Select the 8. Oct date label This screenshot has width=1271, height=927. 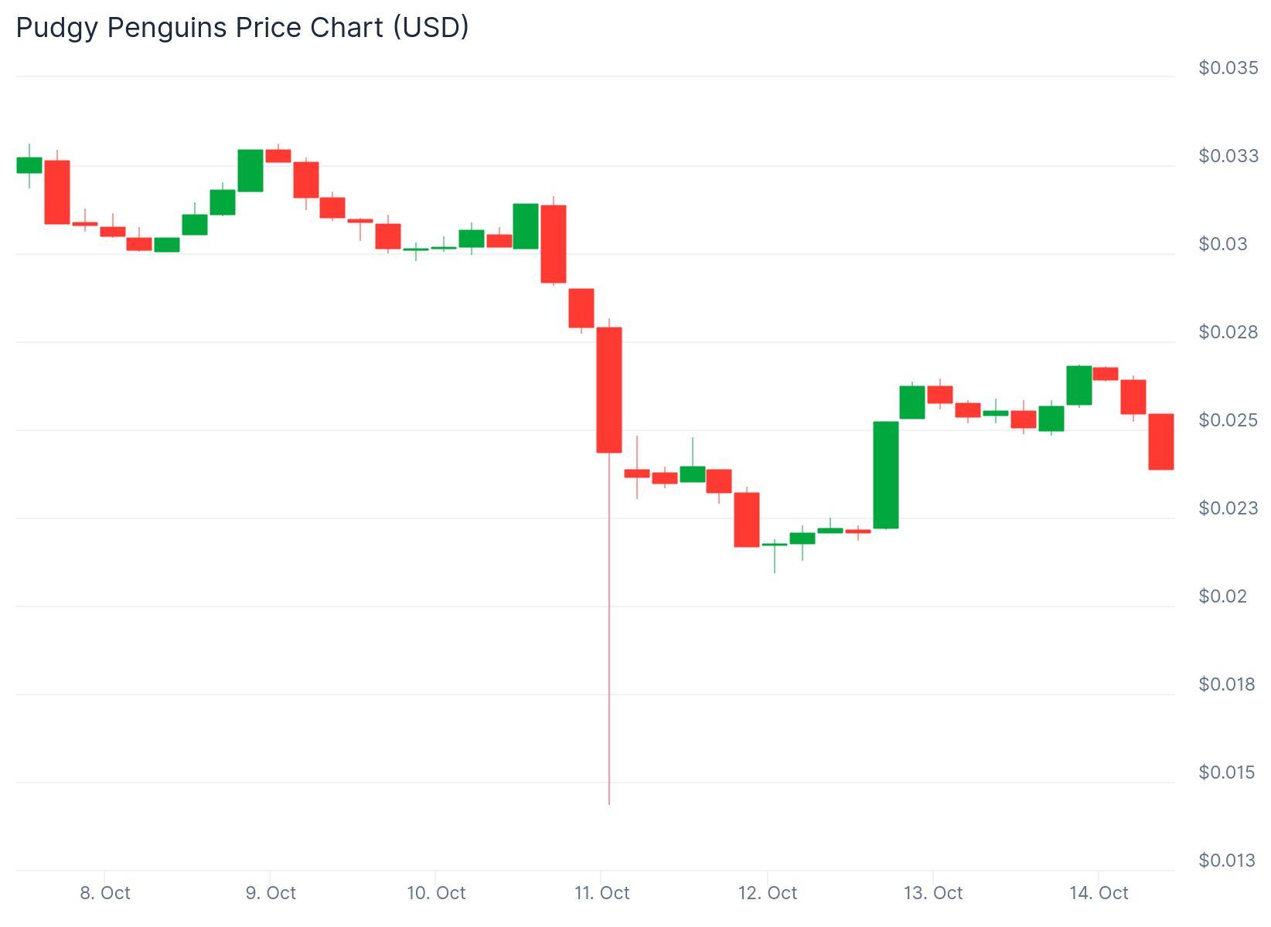coord(105,893)
